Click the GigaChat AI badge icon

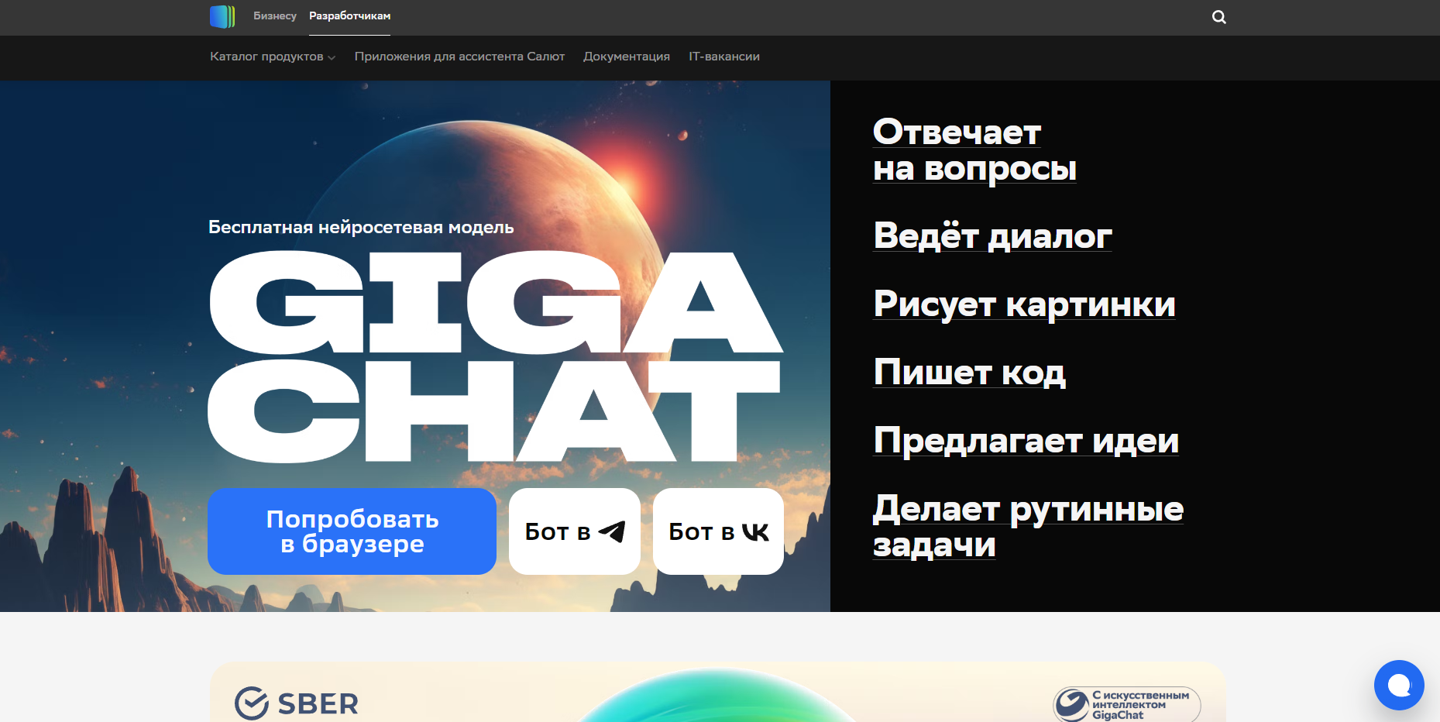click(1126, 704)
